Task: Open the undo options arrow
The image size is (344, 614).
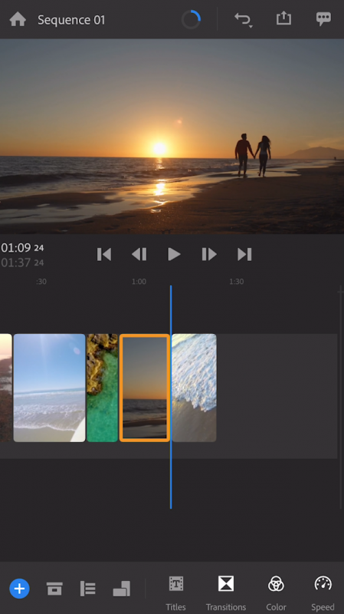Action: [x=251, y=26]
